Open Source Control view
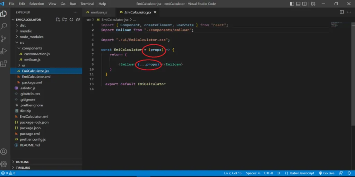This screenshot has height=177, width=355. [x=3, y=38]
